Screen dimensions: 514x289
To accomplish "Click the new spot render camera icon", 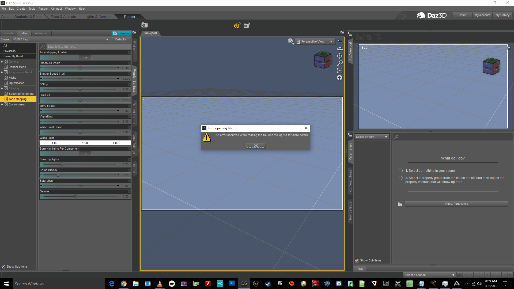I will (x=246, y=25).
